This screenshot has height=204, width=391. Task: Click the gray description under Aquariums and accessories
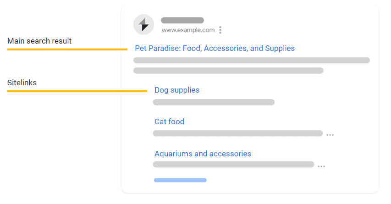pos(233,165)
